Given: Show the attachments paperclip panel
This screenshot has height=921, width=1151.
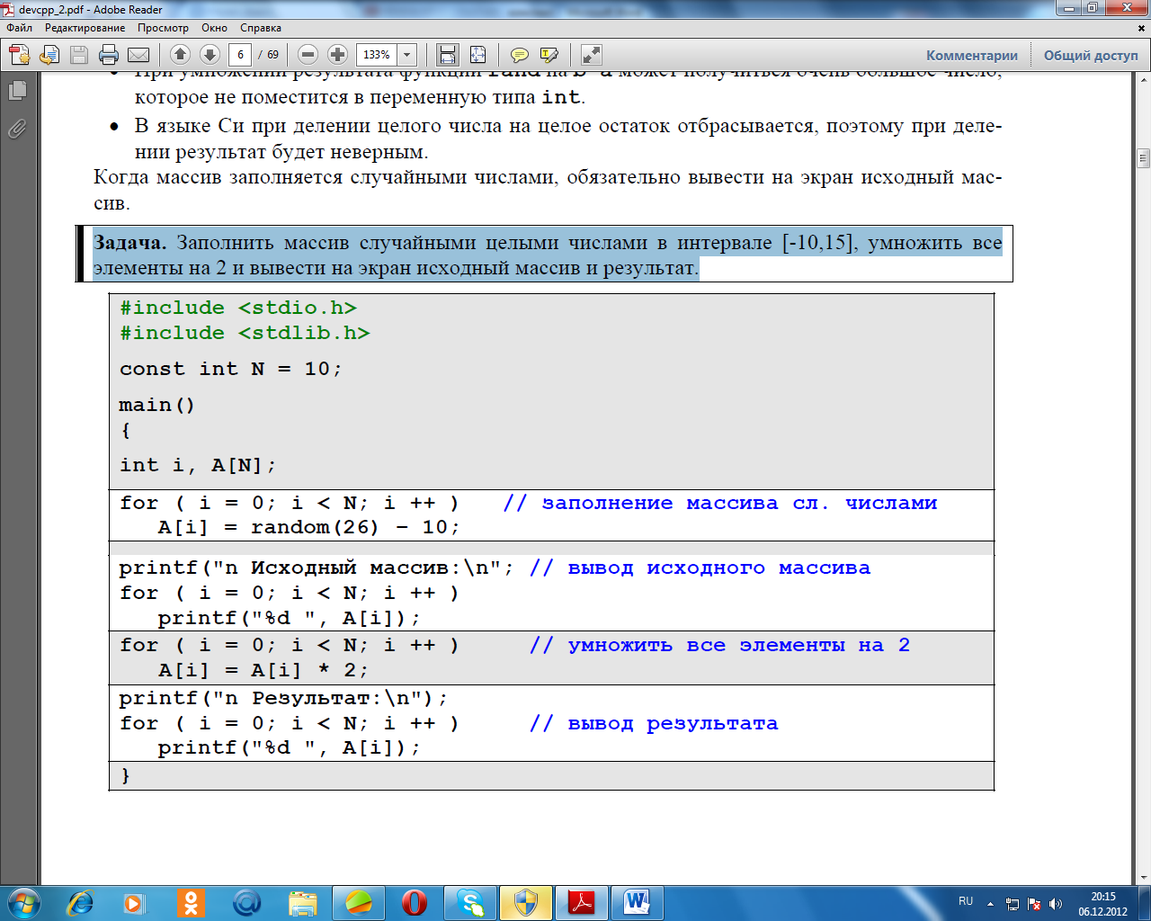Looking at the screenshot, I should coord(17,130).
